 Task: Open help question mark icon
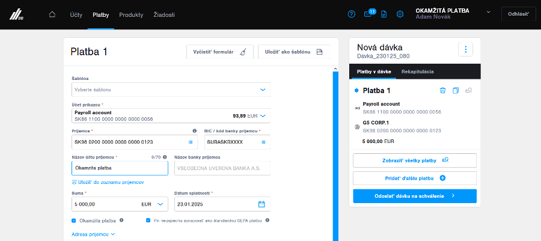coord(351,14)
